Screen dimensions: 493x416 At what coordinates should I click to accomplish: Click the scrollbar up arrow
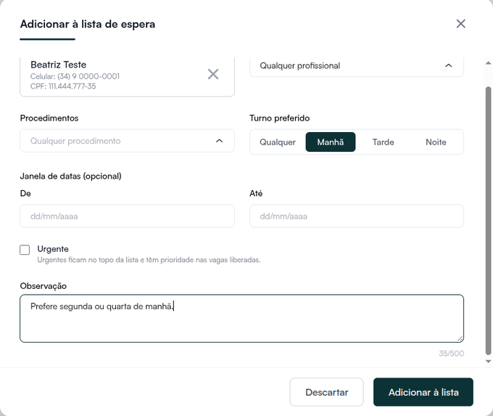tap(488, 63)
